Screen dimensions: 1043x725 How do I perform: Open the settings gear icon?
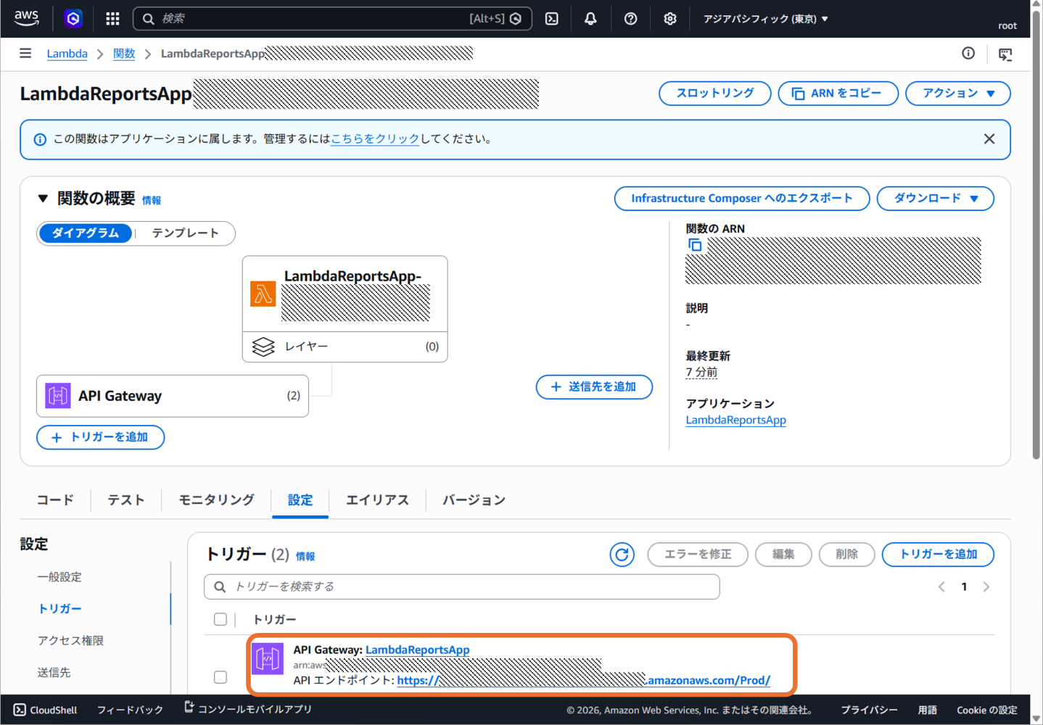(670, 19)
